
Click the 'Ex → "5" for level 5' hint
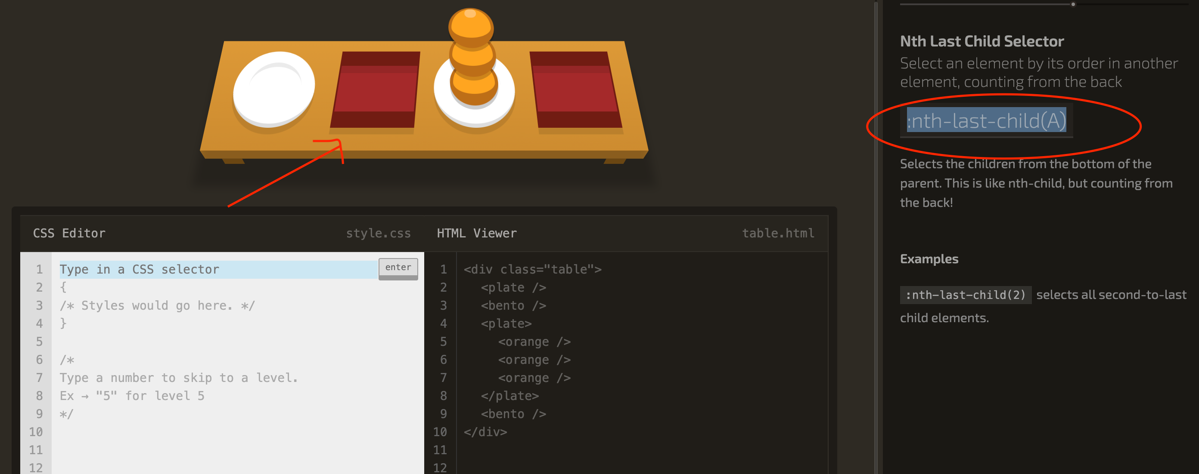[132, 396]
